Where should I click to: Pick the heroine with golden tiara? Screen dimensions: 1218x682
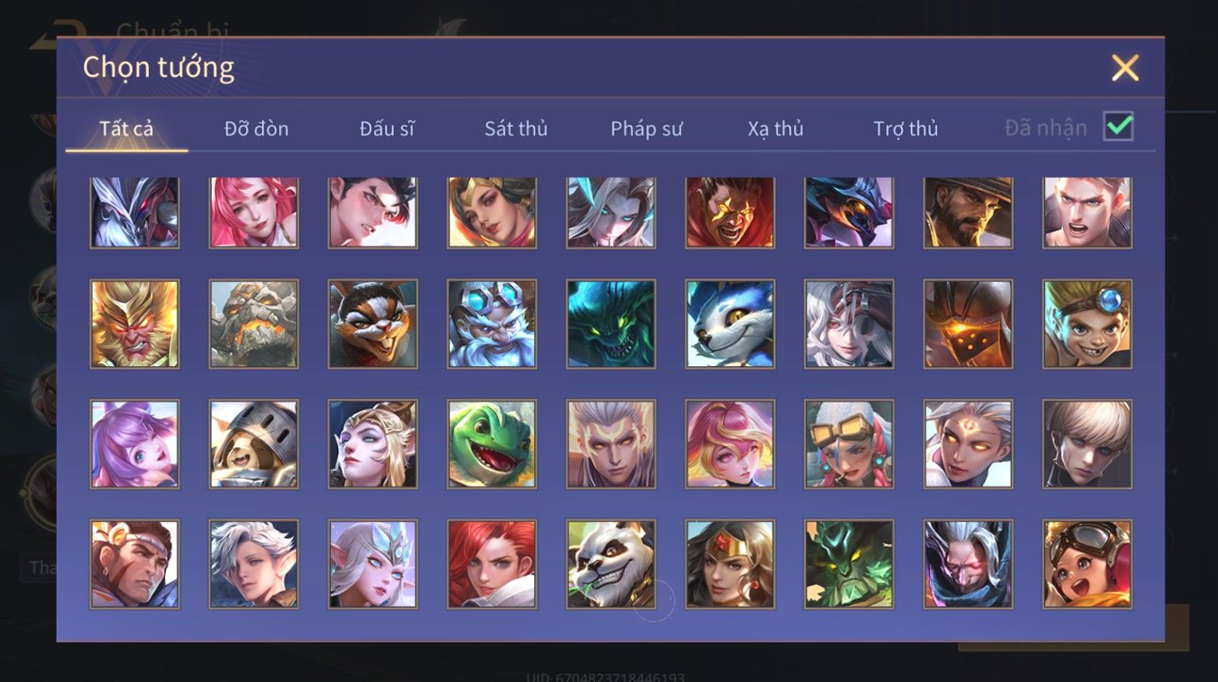click(x=730, y=564)
